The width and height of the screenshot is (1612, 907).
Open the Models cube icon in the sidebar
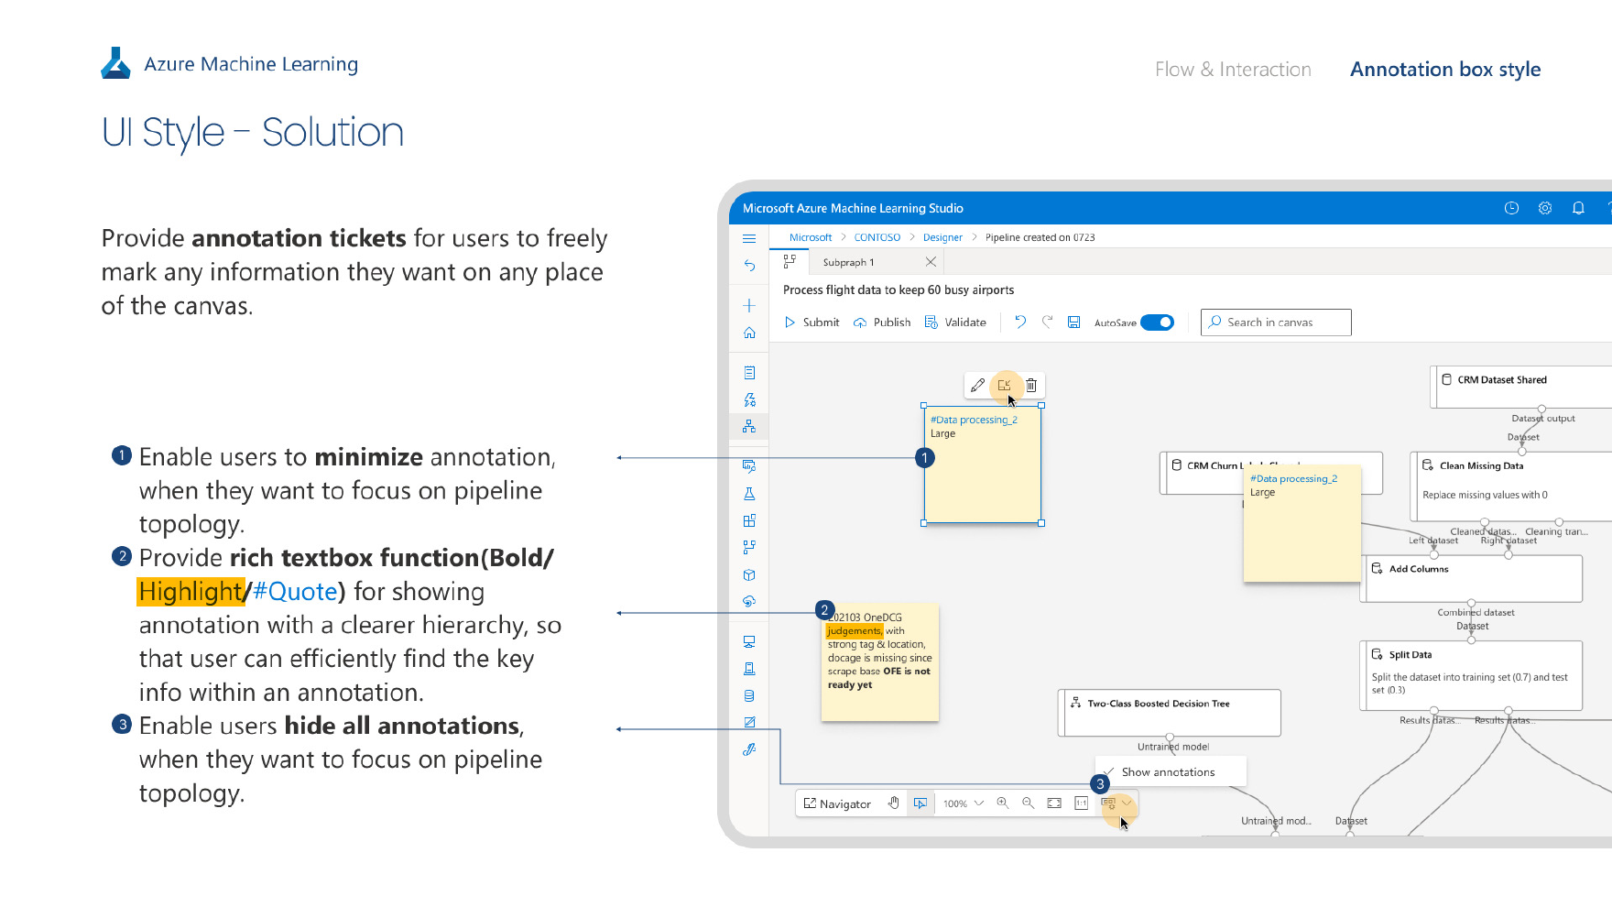pos(749,574)
